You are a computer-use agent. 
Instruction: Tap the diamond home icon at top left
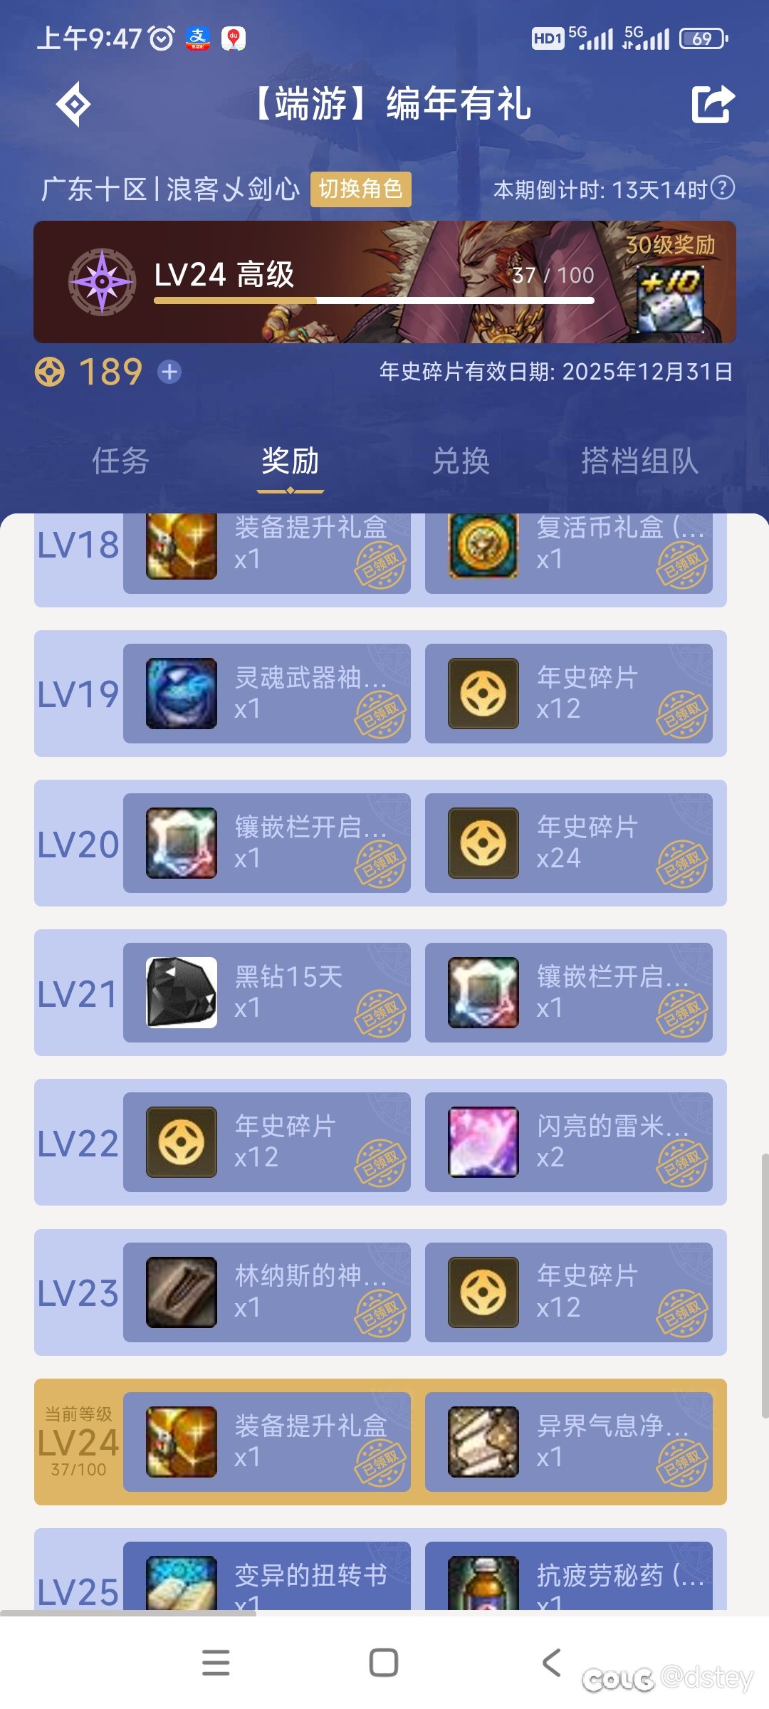pyautogui.click(x=74, y=105)
